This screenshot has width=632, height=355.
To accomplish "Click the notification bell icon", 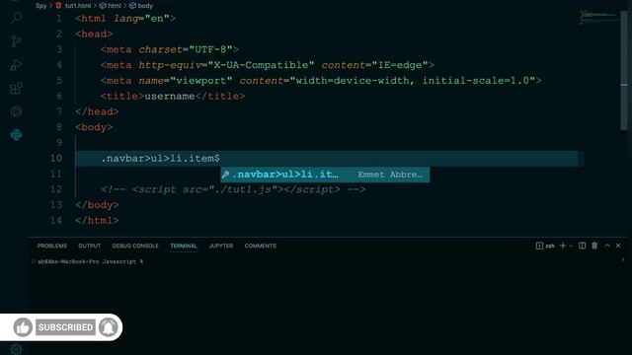I will click(109, 327).
